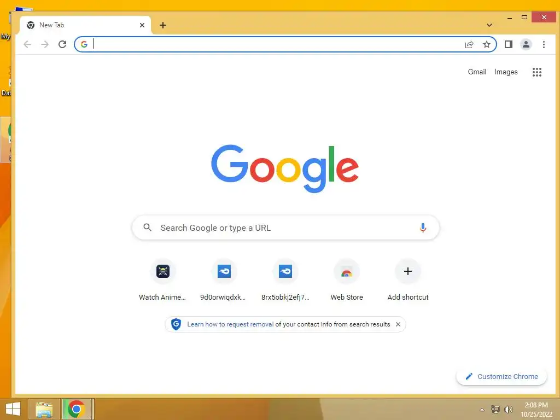This screenshot has width=560, height=420.
Task: Open the profile avatar menu
Action: (526, 44)
